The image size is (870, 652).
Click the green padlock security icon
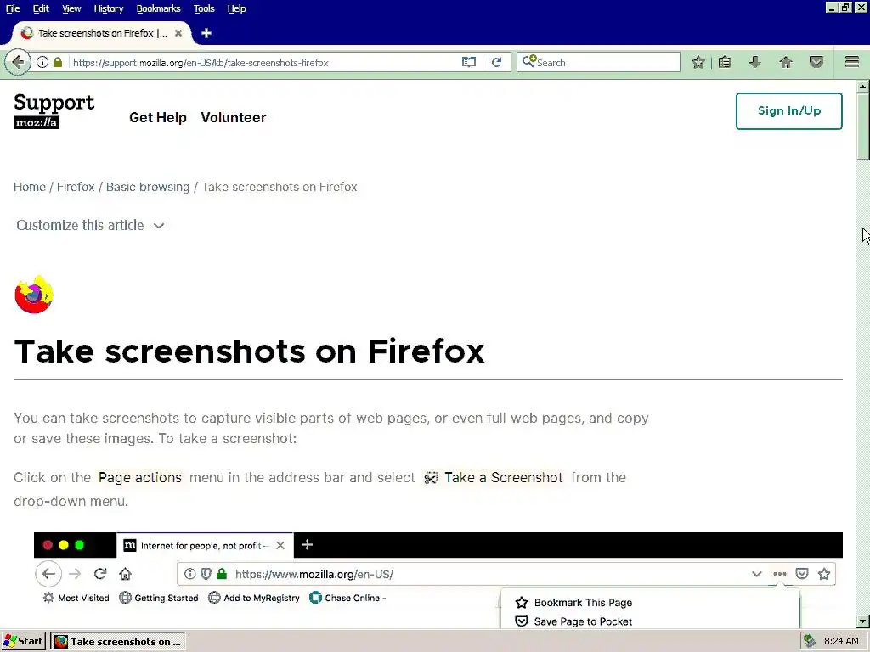click(x=58, y=62)
